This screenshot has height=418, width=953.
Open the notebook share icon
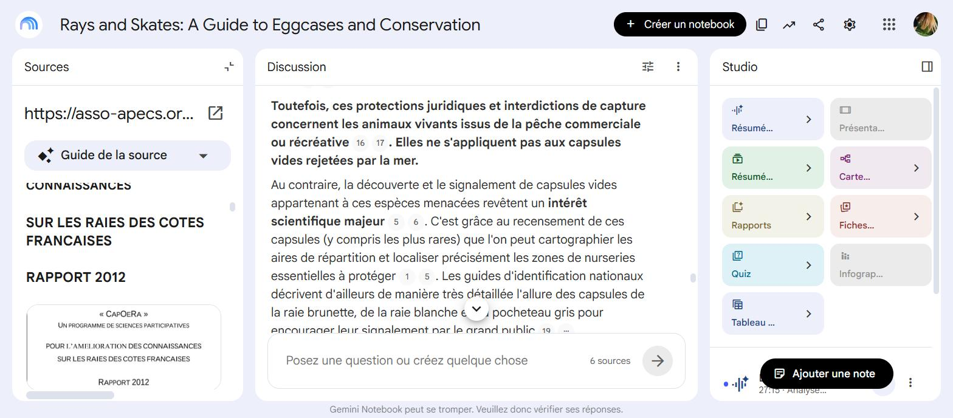(819, 24)
